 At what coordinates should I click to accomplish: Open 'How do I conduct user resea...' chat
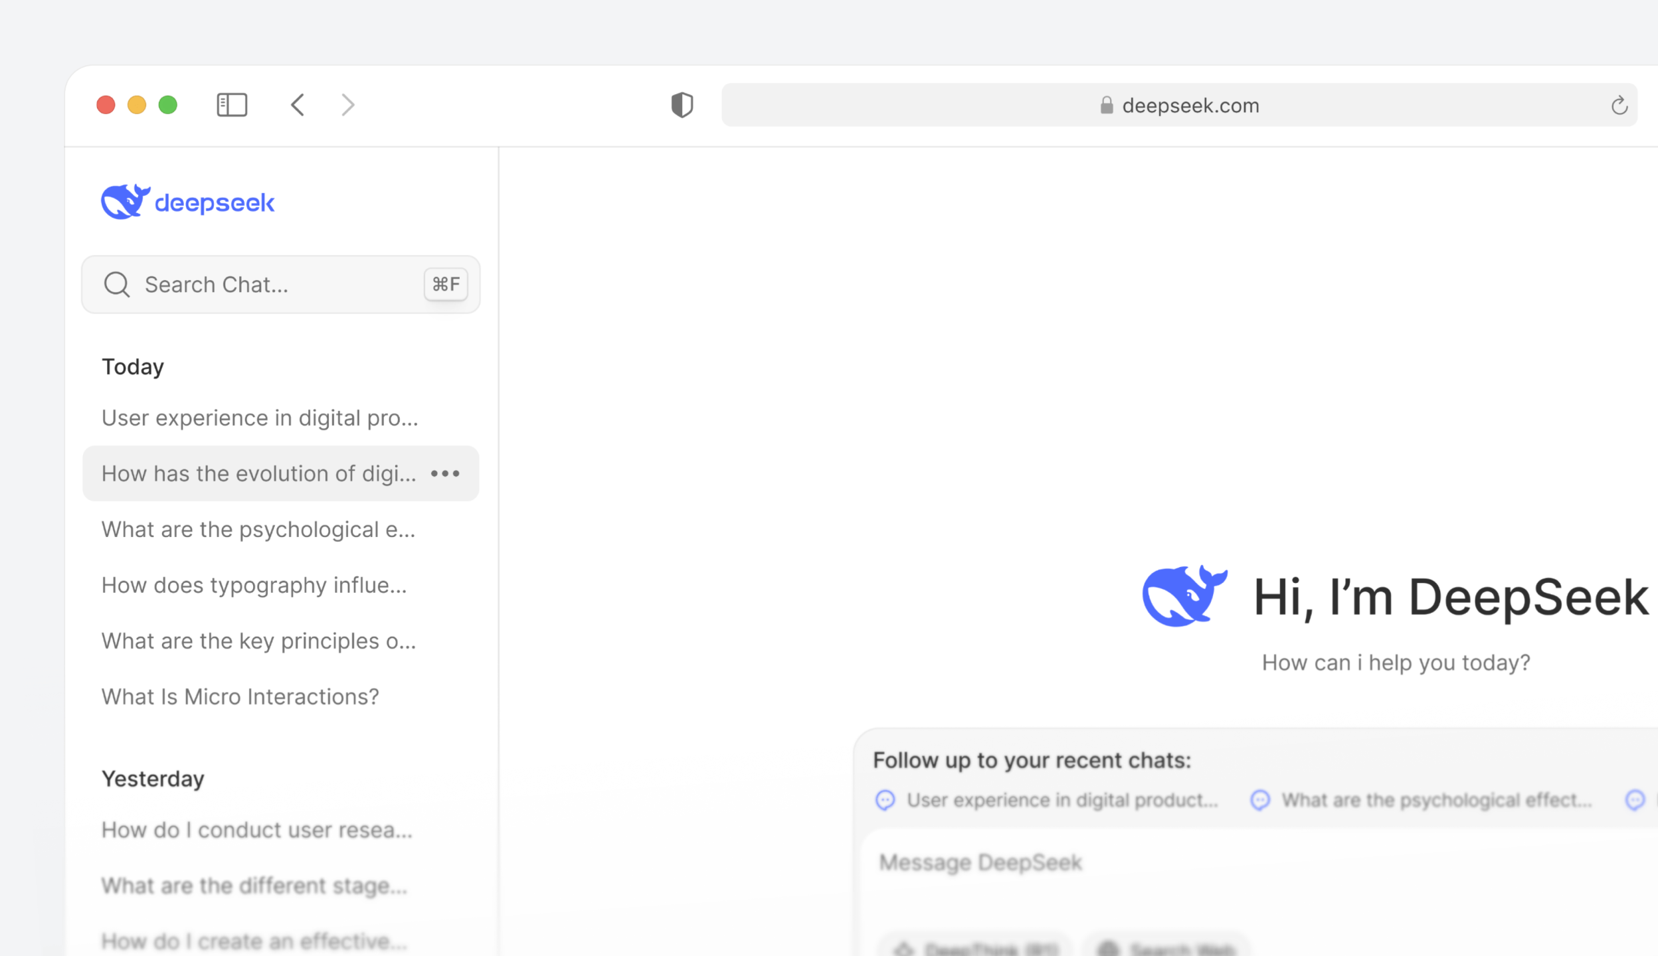tap(257, 831)
